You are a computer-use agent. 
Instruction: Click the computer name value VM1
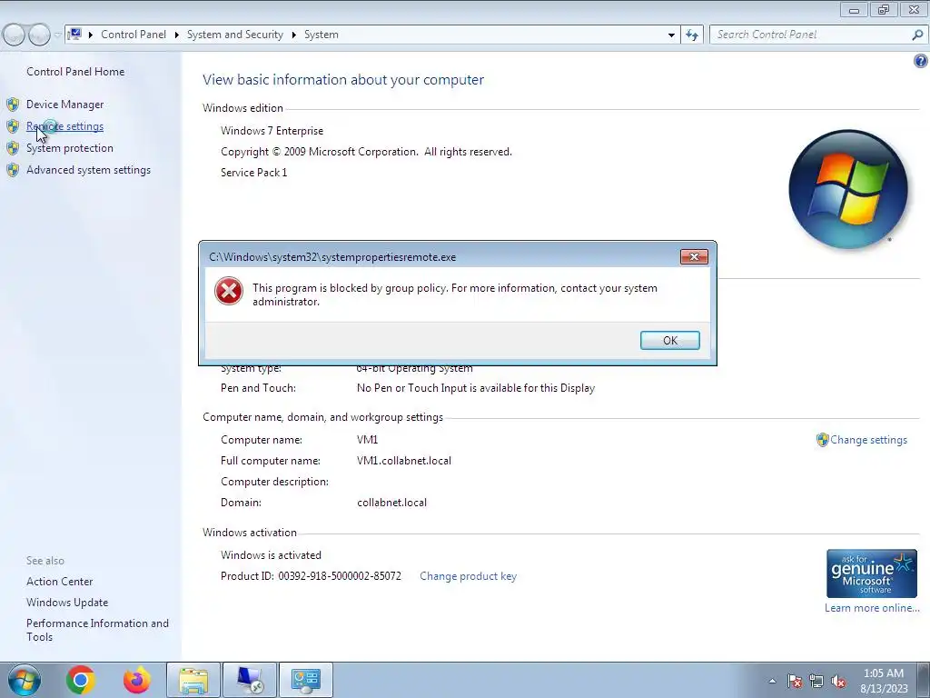tap(367, 440)
